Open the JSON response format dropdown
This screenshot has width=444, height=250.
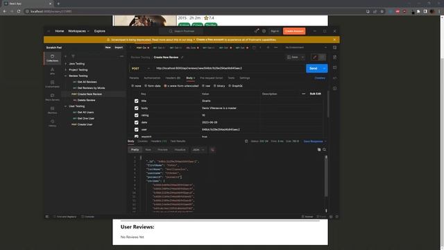click(x=198, y=150)
